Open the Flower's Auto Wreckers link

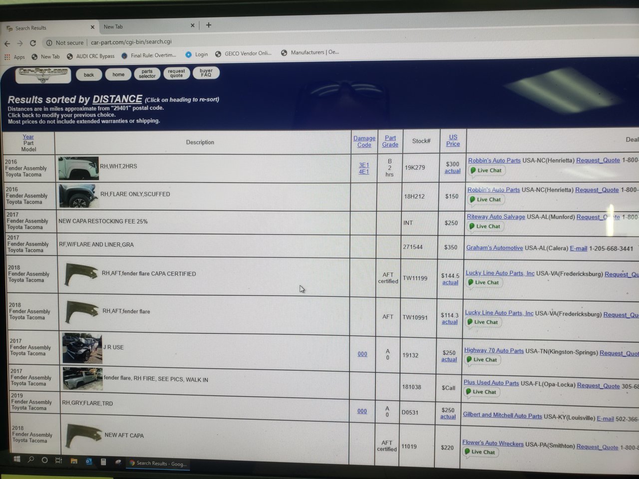pyautogui.click(x=493, y=443)
